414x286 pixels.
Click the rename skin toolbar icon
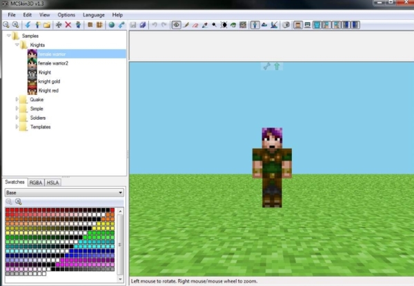pos(59,25)
